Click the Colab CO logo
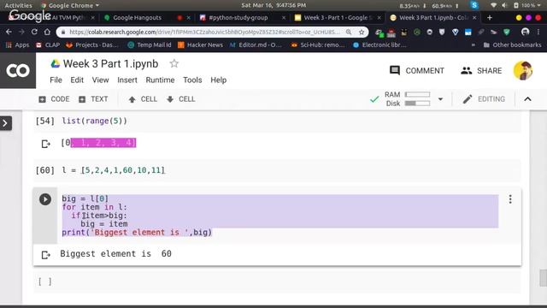The height and width of the screenshot is (308, 547). pyautogui.click(x=18, y=70)
